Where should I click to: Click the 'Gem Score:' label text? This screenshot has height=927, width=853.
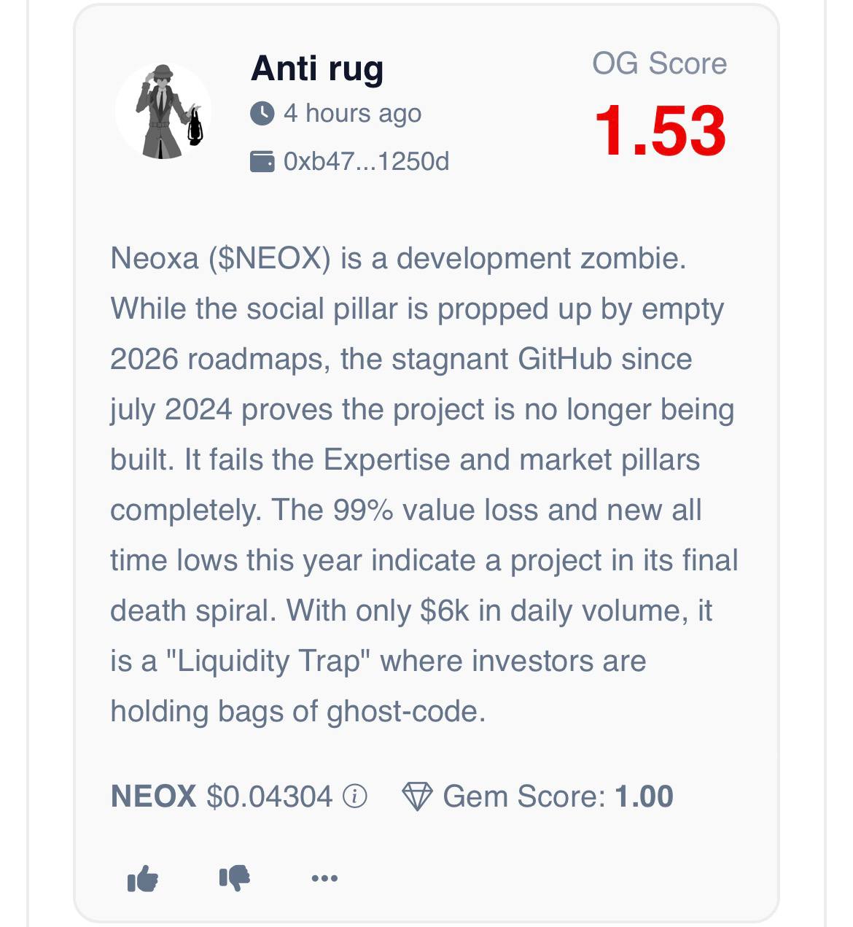[x=524, y=796]
